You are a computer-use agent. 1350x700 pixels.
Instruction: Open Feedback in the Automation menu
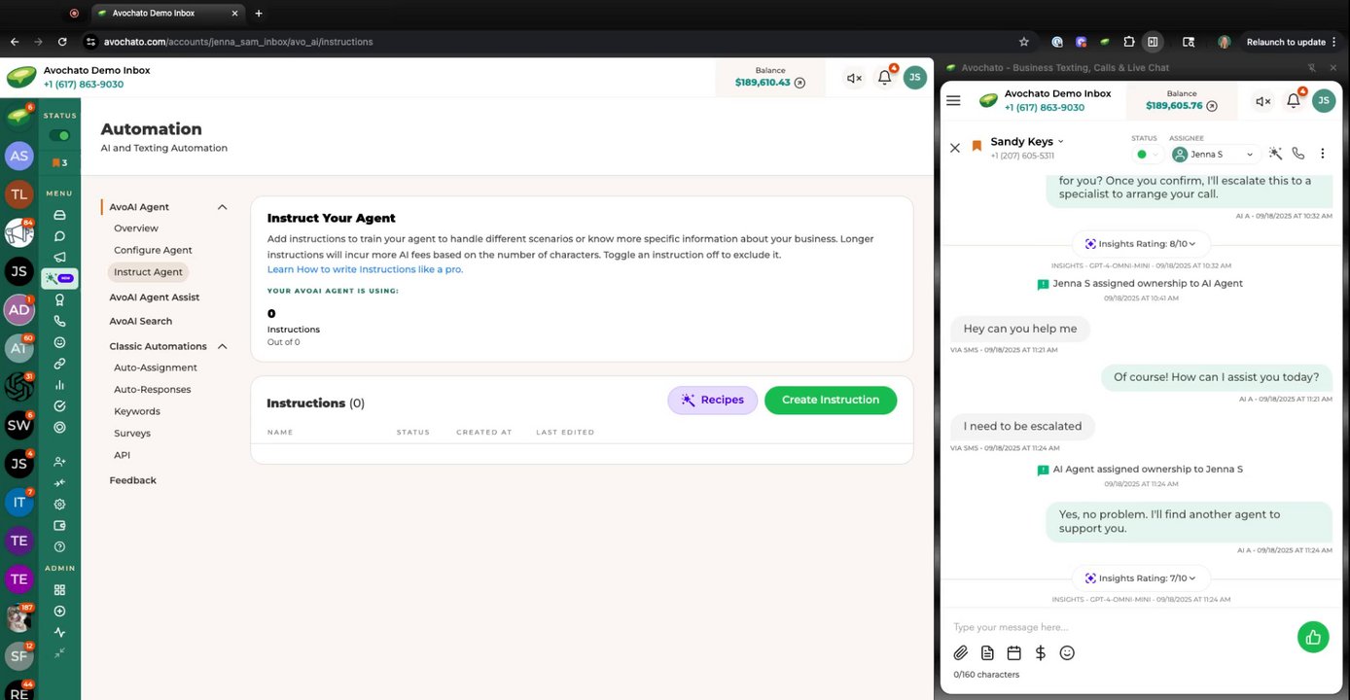click(x=133, y=480)
